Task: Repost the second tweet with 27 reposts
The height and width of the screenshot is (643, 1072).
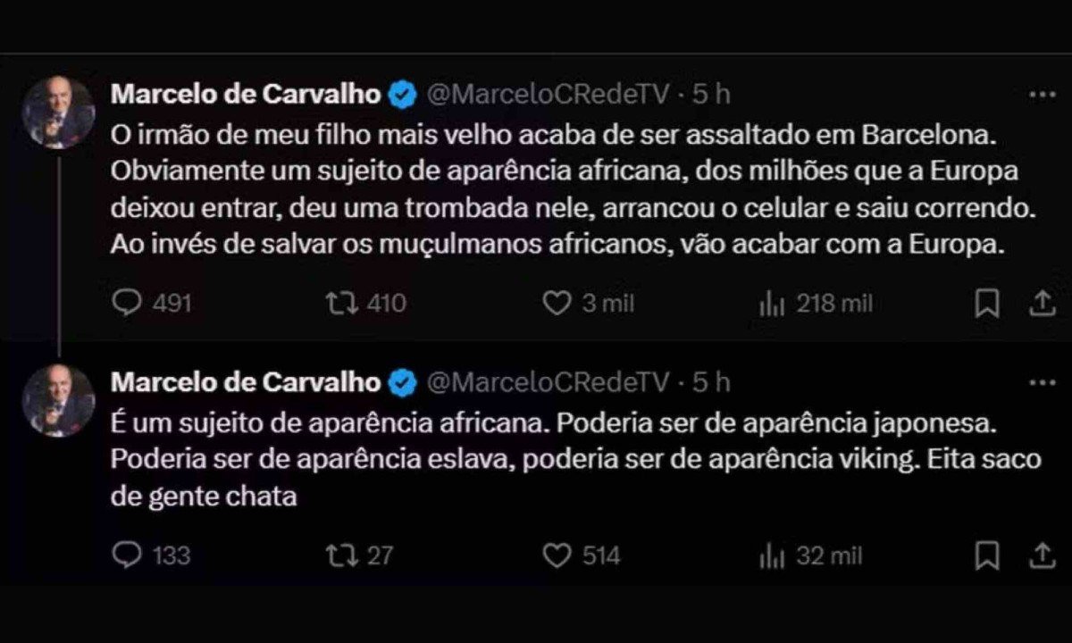Action: click(338, 555)
